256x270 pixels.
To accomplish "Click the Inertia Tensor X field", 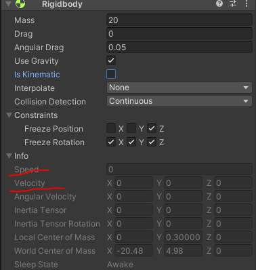I will (x=133, y=210).
